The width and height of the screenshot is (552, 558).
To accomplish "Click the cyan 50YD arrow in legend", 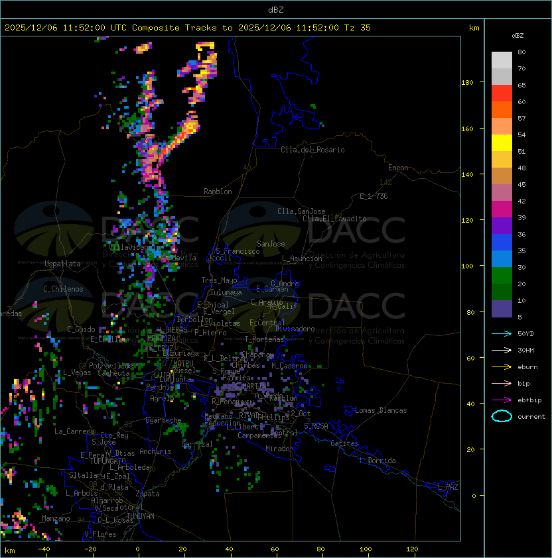I will pos(502,333).
